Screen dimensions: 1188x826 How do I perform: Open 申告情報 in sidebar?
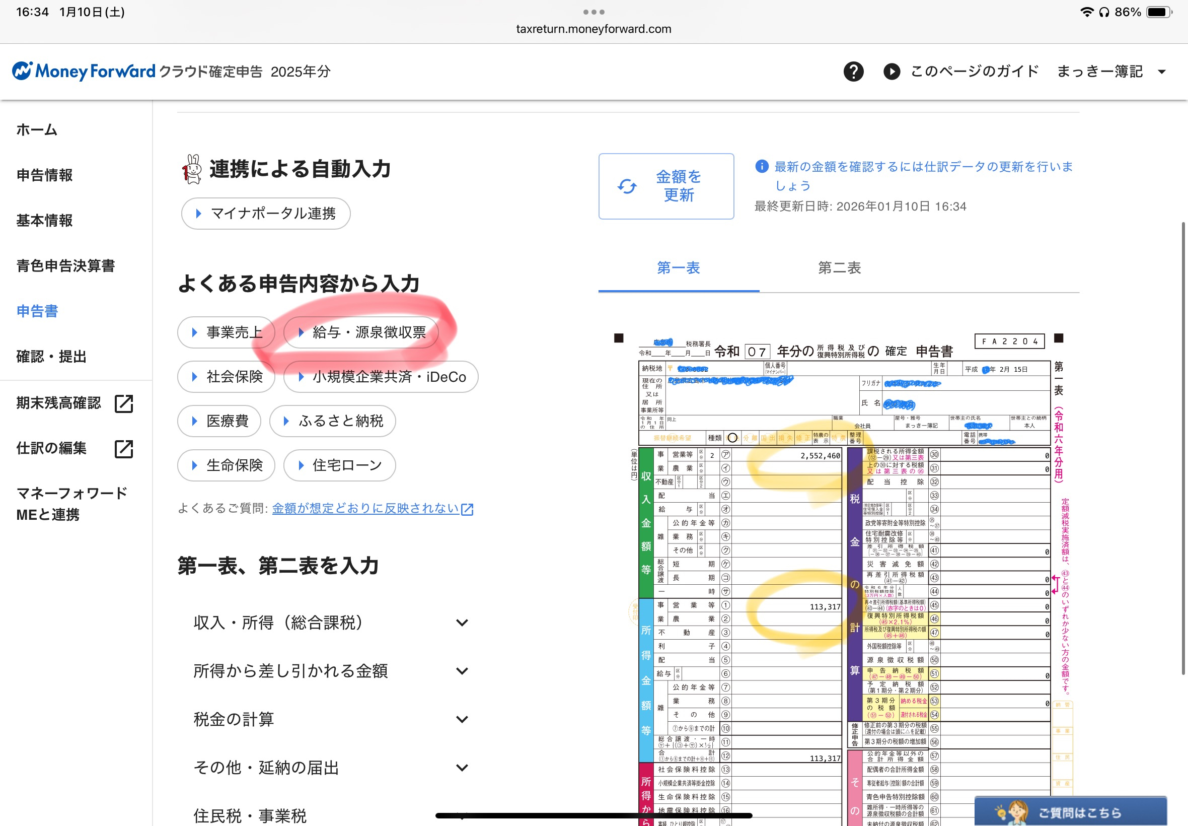point(44,175)
